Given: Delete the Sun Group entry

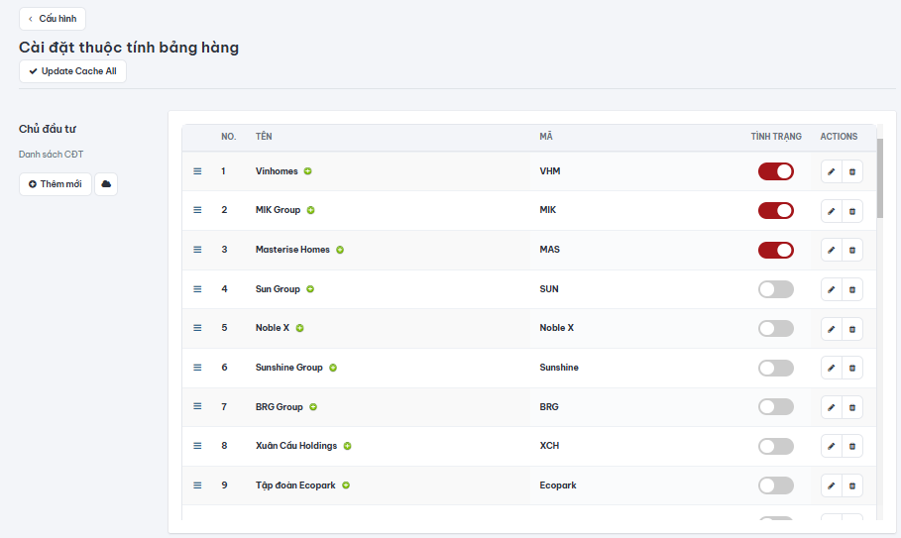Looking at the screenshot, I should (852, 289).
